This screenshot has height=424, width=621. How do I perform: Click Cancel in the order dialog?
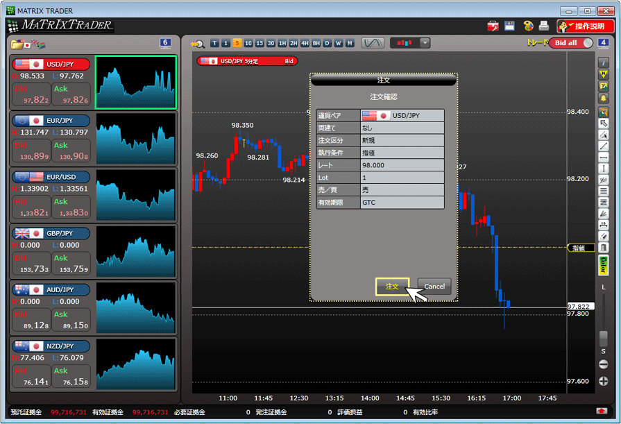434,287
